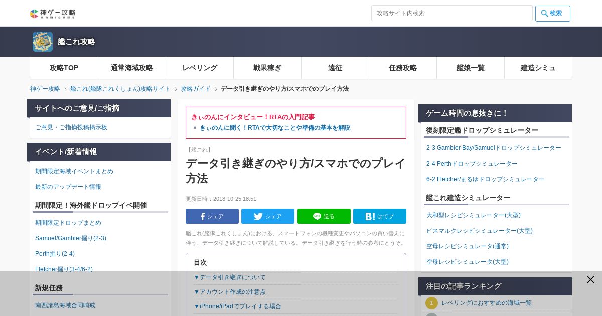Click the 新規任務 sidebar subheading
This screenshot has height=316, width=602.
tap(49, 288)
